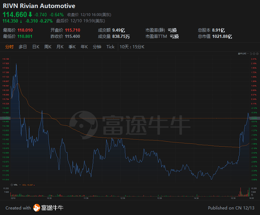Select the 日K chart tab
260x215 pixels.
click(36, 47)
